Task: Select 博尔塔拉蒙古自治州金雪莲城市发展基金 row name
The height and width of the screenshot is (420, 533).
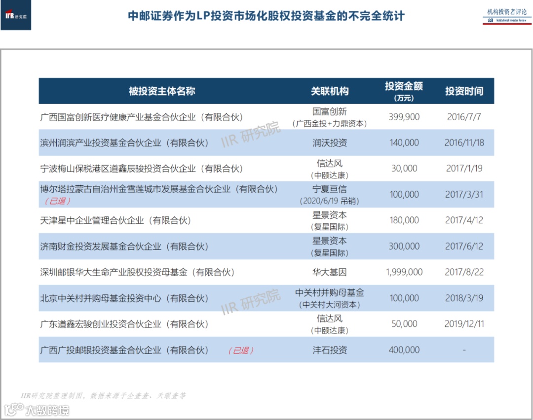Action: (x=159, y=189)
